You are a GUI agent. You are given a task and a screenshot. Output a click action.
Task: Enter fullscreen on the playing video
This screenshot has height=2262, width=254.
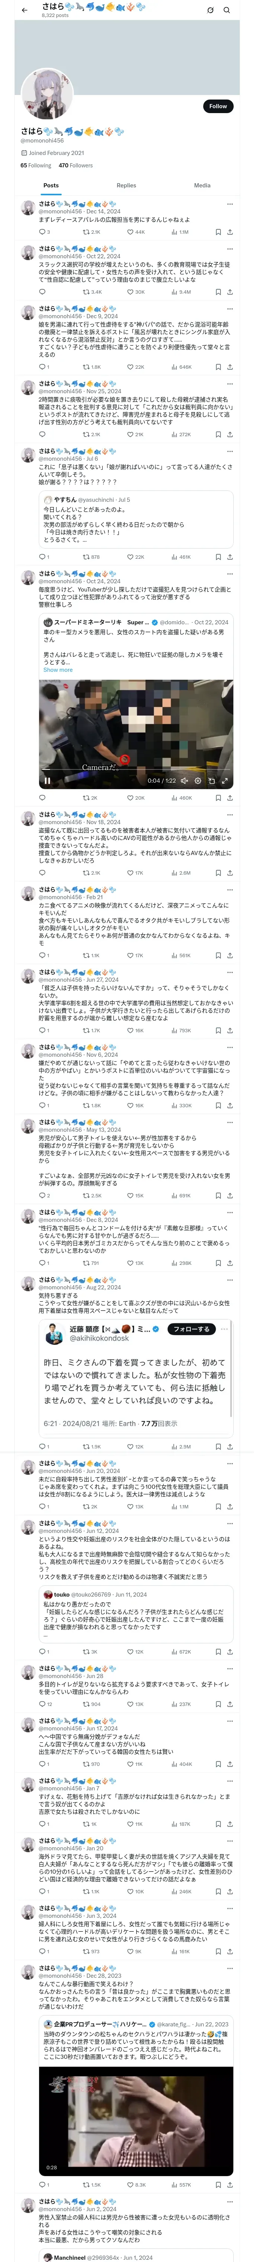pos(224,780)
